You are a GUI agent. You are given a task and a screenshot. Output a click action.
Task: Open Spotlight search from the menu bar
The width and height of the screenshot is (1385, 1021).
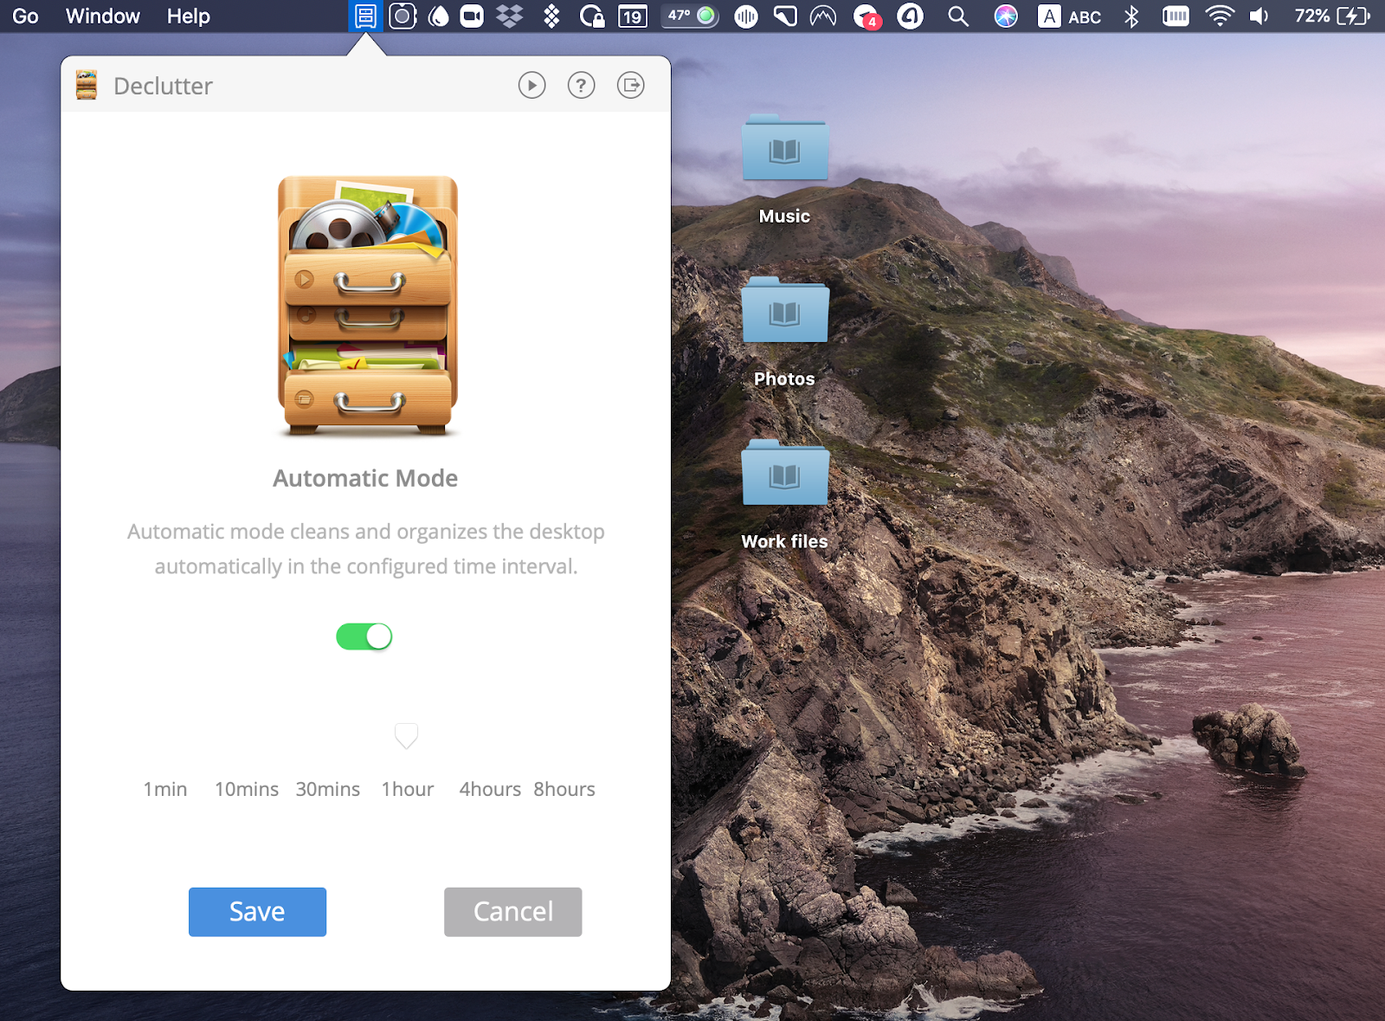coord(957,16)
